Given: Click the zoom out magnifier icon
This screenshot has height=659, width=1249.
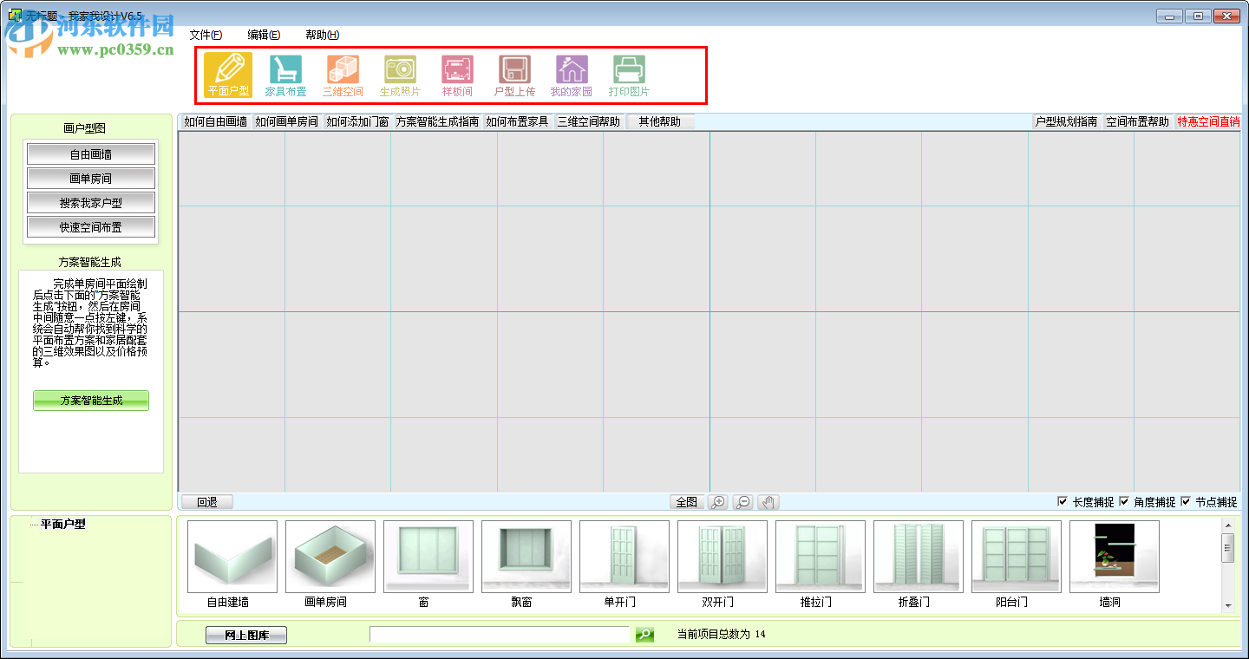Looking at the screenshot, I should [x=742, y=502].
